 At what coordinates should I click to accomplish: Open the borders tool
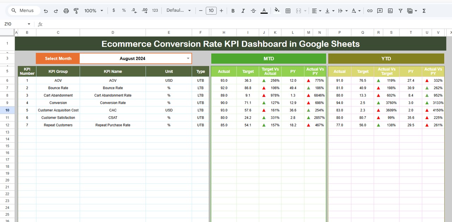(288, 11)
